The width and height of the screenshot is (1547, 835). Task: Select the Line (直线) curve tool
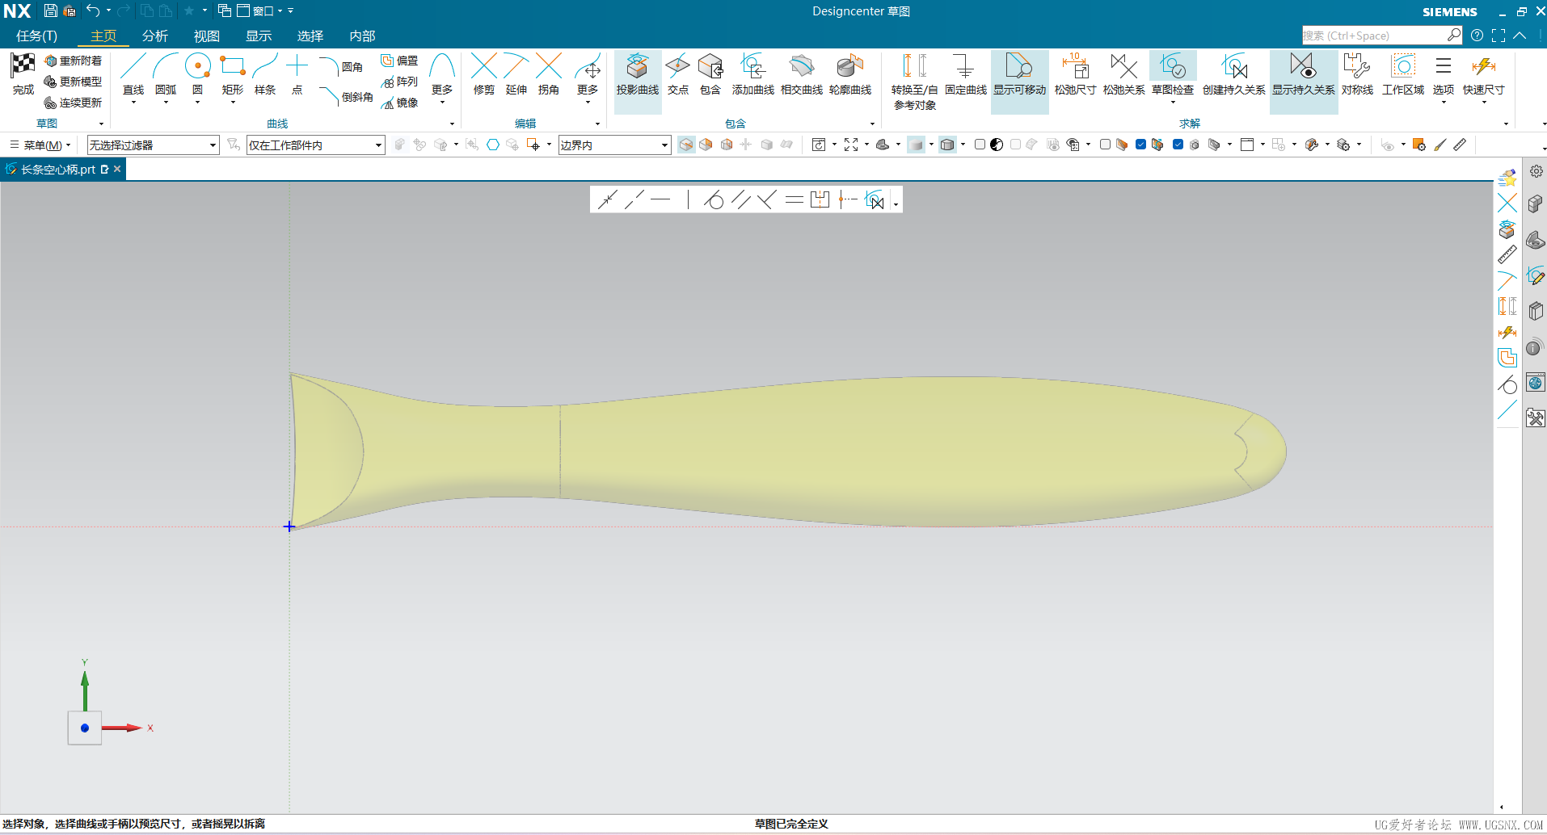[133, 73]
